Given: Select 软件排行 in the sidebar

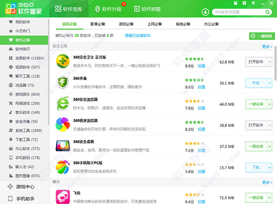Looking at the screenshot, I should tap(24, 49).
